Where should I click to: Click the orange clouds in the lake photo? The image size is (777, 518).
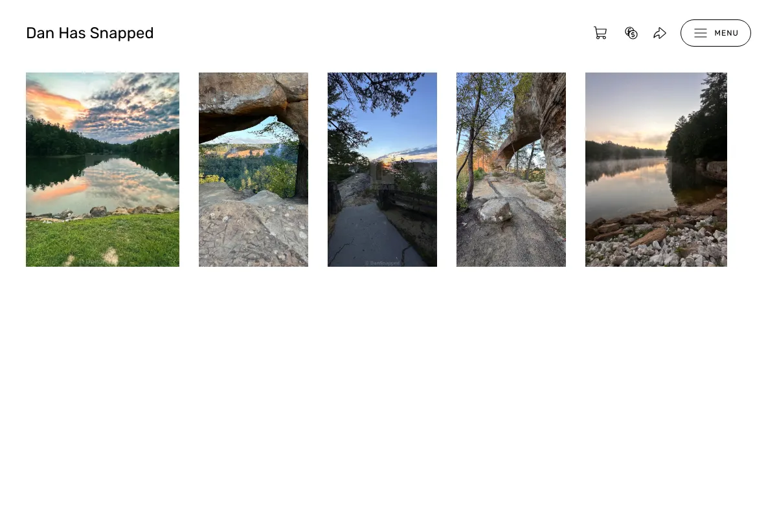[55, 104]
